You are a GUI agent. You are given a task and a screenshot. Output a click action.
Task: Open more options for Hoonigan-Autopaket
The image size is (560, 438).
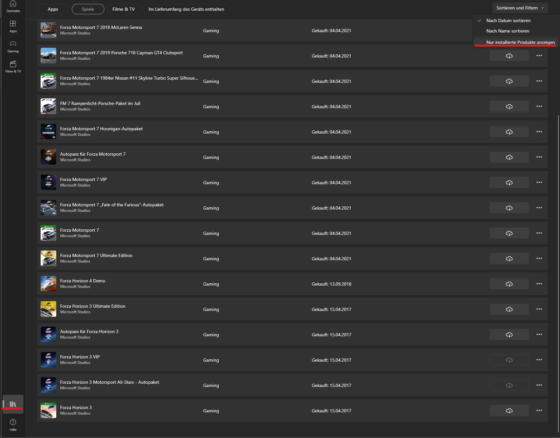pos(539,132)
